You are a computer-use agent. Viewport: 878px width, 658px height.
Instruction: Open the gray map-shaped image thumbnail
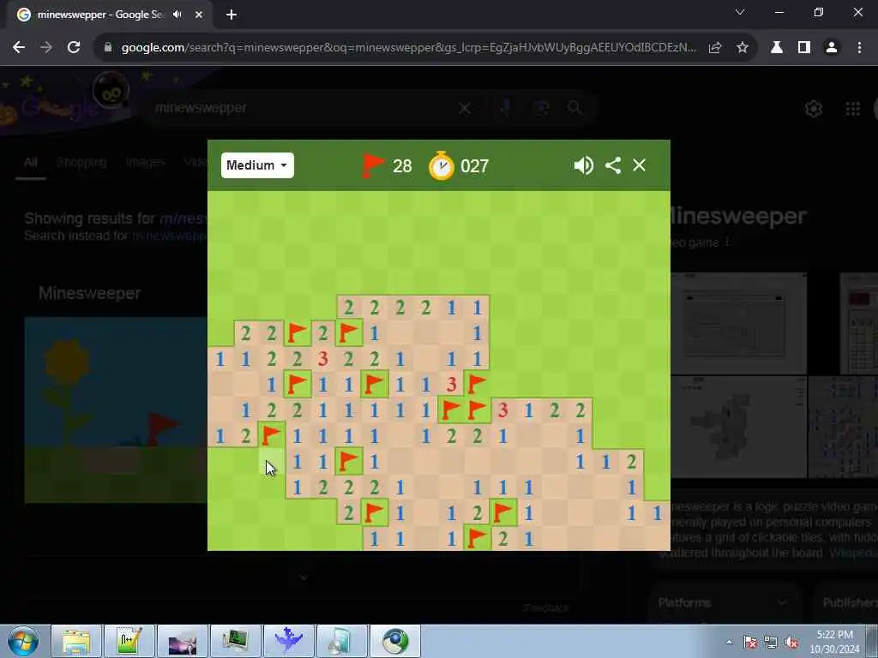click(x=738, y=427)
